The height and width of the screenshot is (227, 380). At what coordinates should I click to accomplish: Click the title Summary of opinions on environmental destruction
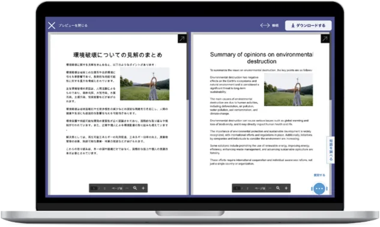[x=262, y=58]
